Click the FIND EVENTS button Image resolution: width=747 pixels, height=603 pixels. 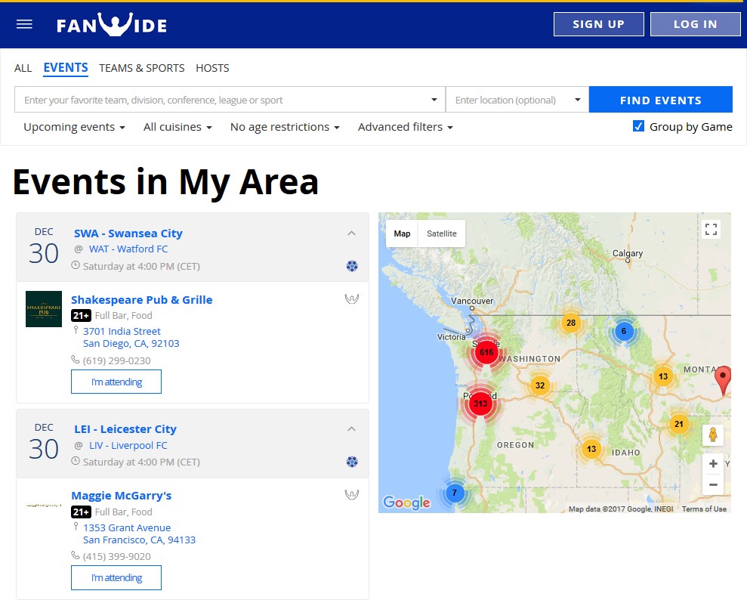[x=660, y=100]
